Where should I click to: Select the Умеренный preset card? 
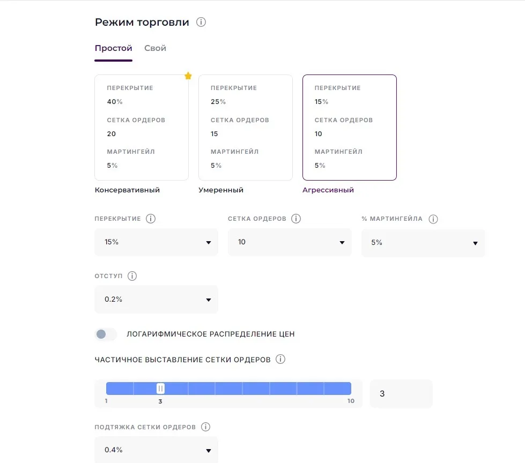pyautogui.click(x=246, y=128)
